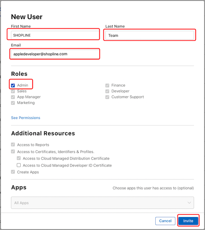Toggle the Customer Support role checkbox
Image resolution: width=205 pixels, height=230 pixels.
pyautogui.click(x=107, y=97)
